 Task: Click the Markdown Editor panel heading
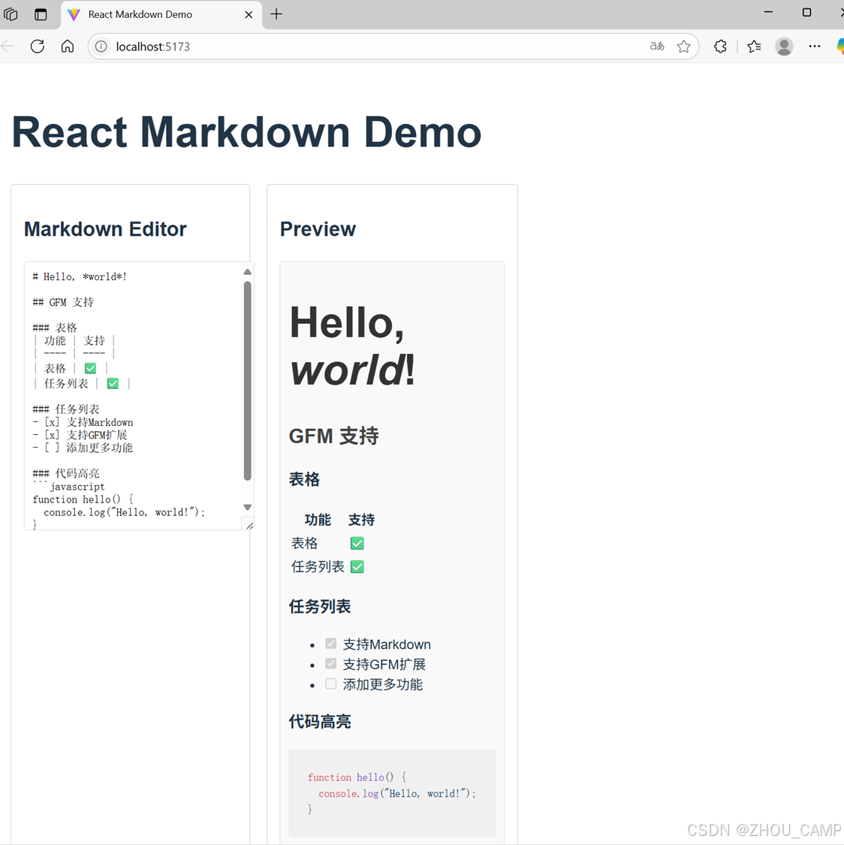point(106,229)
